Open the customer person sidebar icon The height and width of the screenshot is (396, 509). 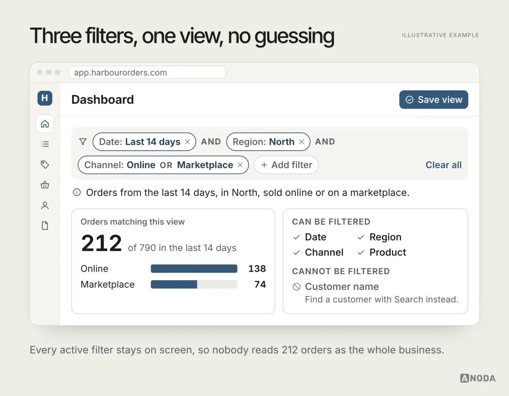click(x=45, y=205)
